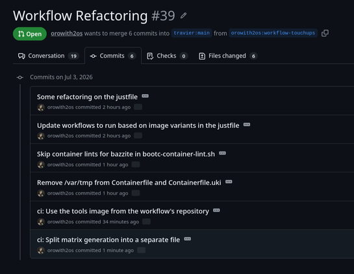
Task: Click the Conversation speech-bubble icon
Action: (x=21, y=56)
